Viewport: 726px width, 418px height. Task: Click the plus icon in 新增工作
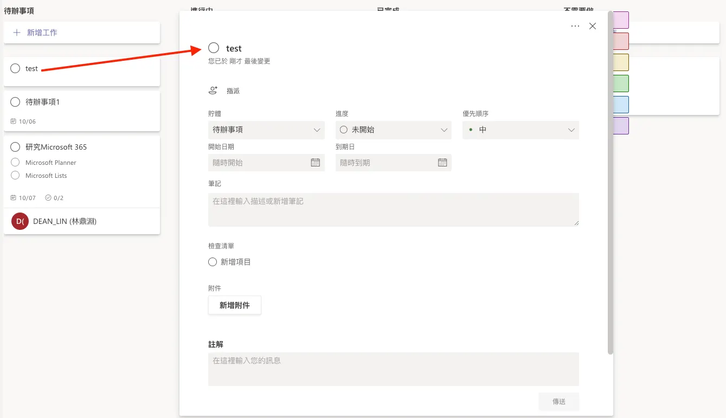(x=17, y=33)
